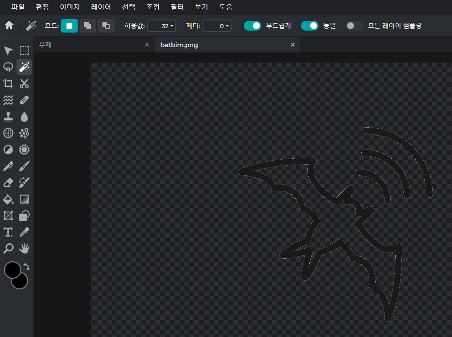Open the 페더 feather dropdown
This screenshot has height=337, width=452.
pos(217,26)
